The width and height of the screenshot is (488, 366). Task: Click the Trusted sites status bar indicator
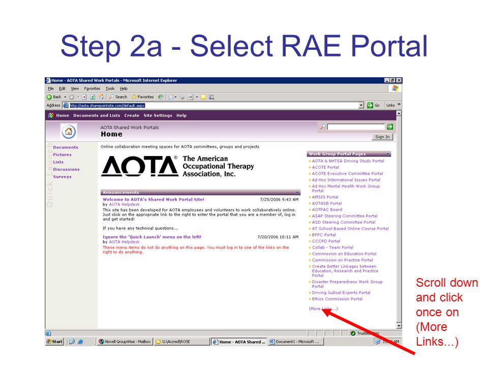click(x=365, y=333)
